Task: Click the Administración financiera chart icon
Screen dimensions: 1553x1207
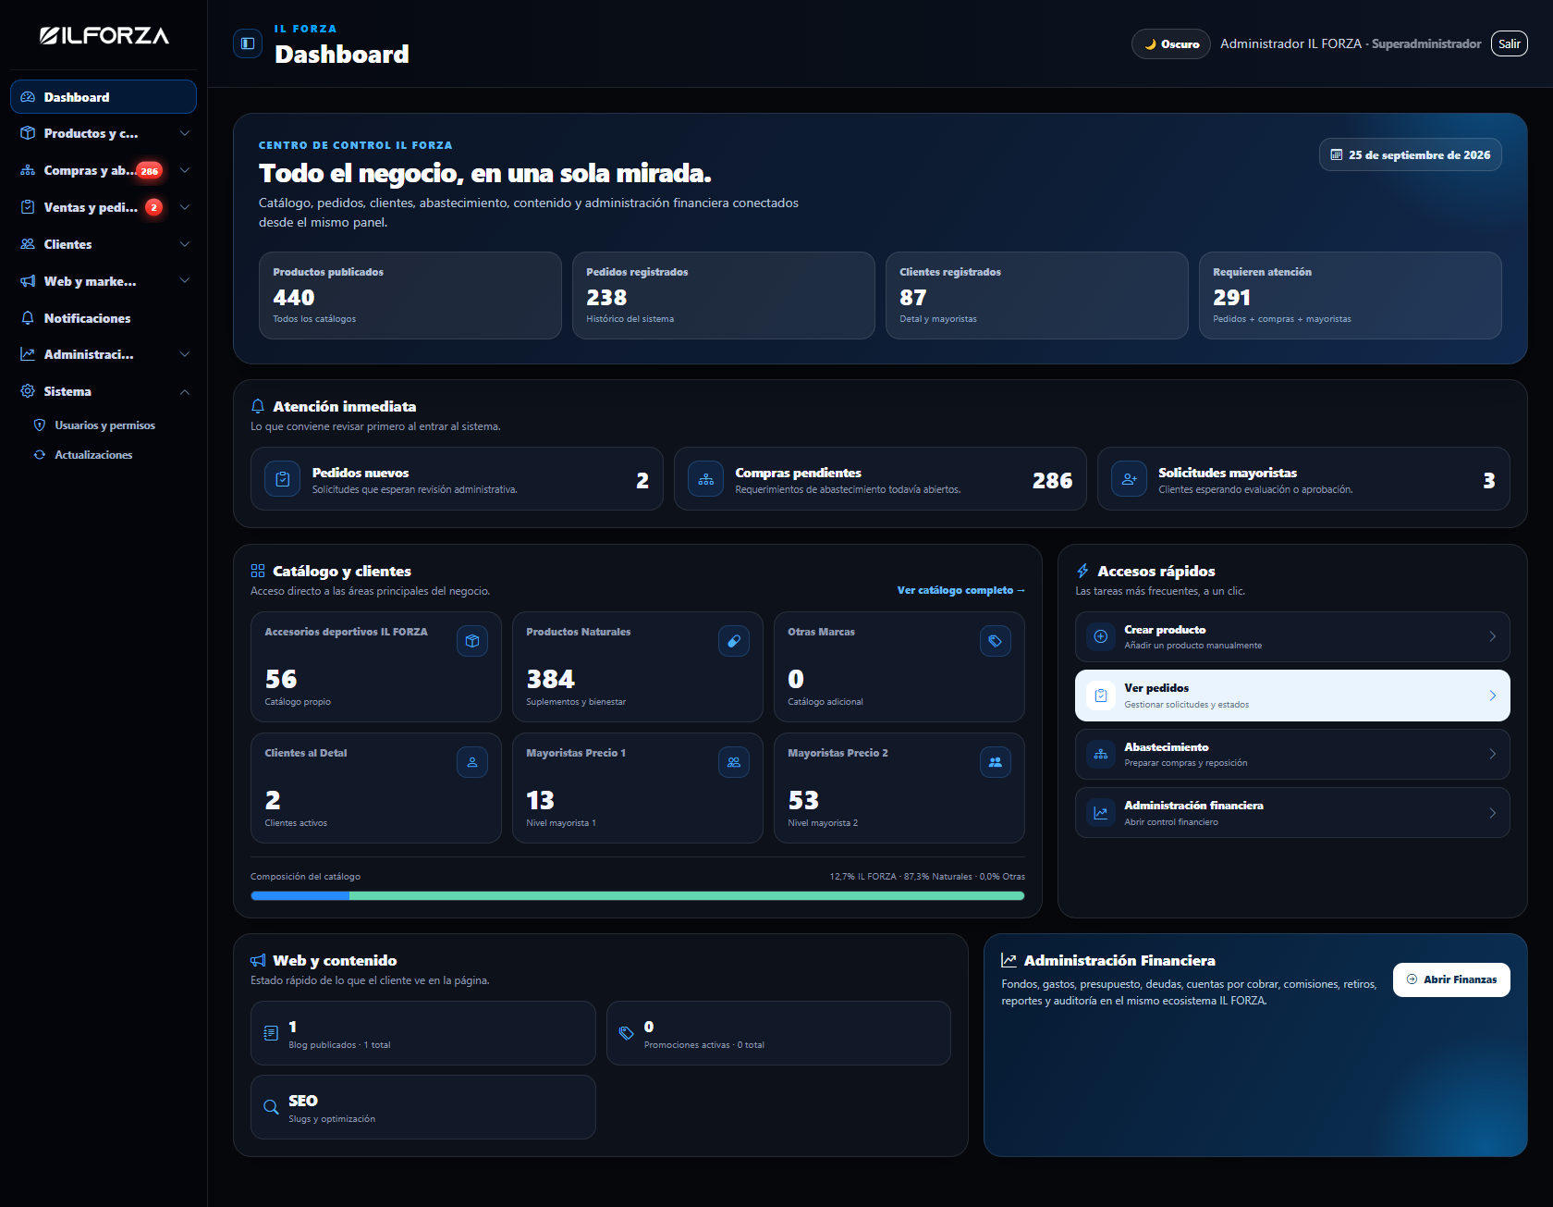Action: click(x=1101, y=813)
